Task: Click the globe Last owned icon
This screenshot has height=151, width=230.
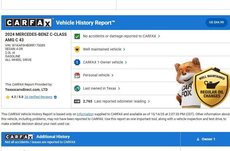Action: [x=77, y=88]
